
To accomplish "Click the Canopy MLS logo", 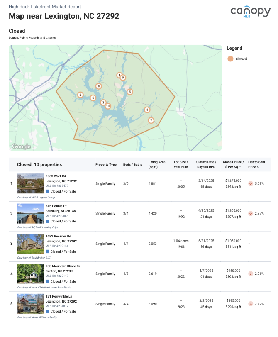I will click(x=250, y=12).
